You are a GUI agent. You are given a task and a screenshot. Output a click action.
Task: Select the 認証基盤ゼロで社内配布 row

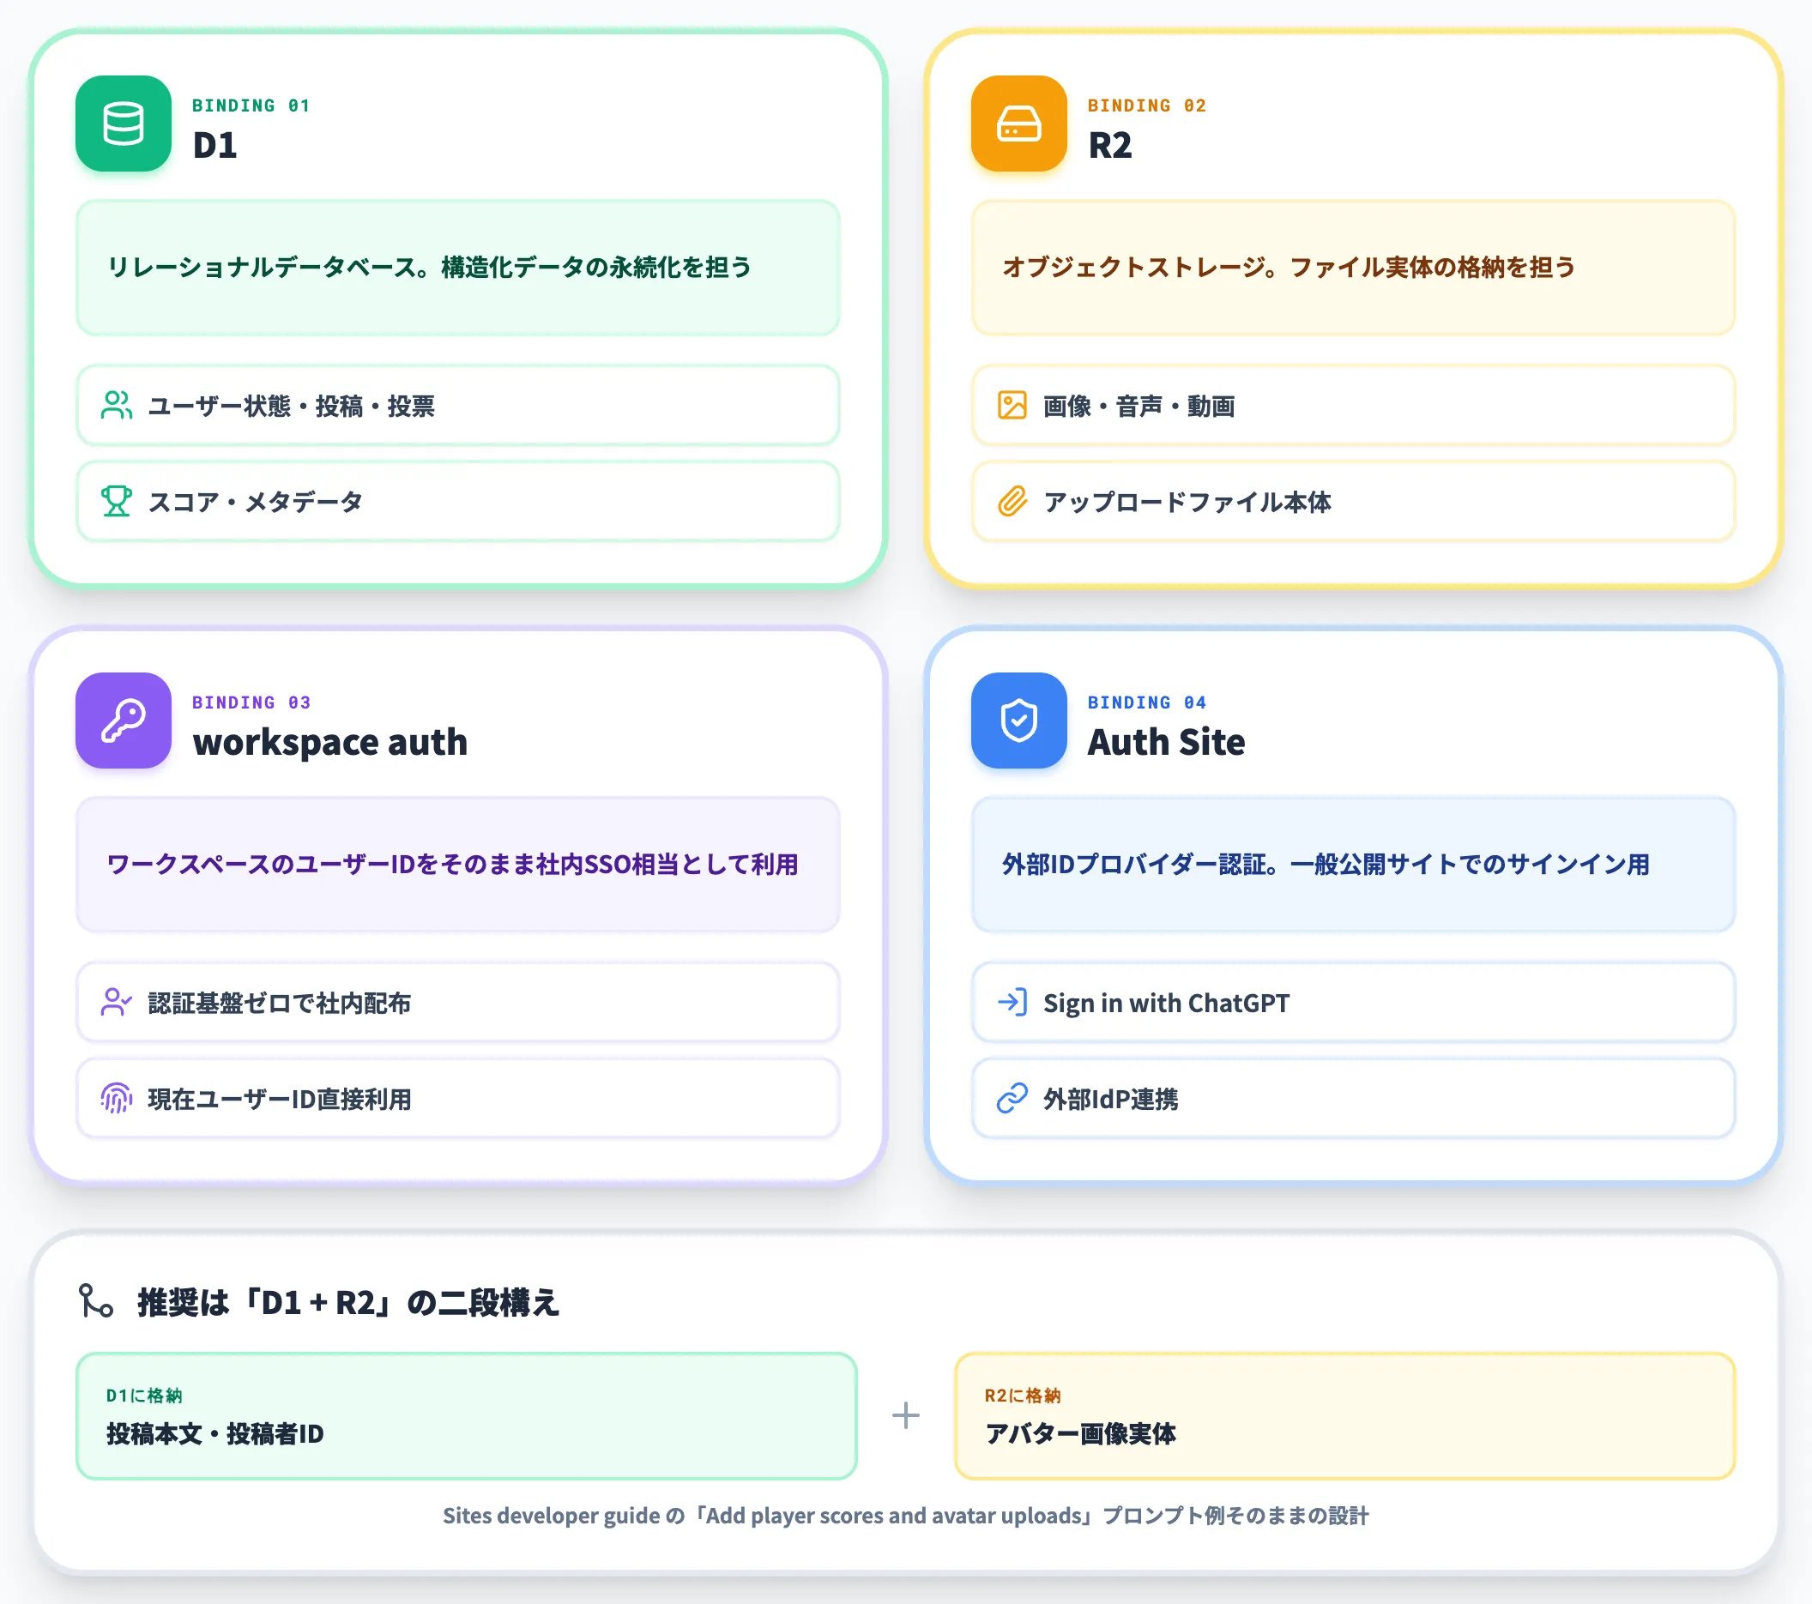tap(457, 1002)
